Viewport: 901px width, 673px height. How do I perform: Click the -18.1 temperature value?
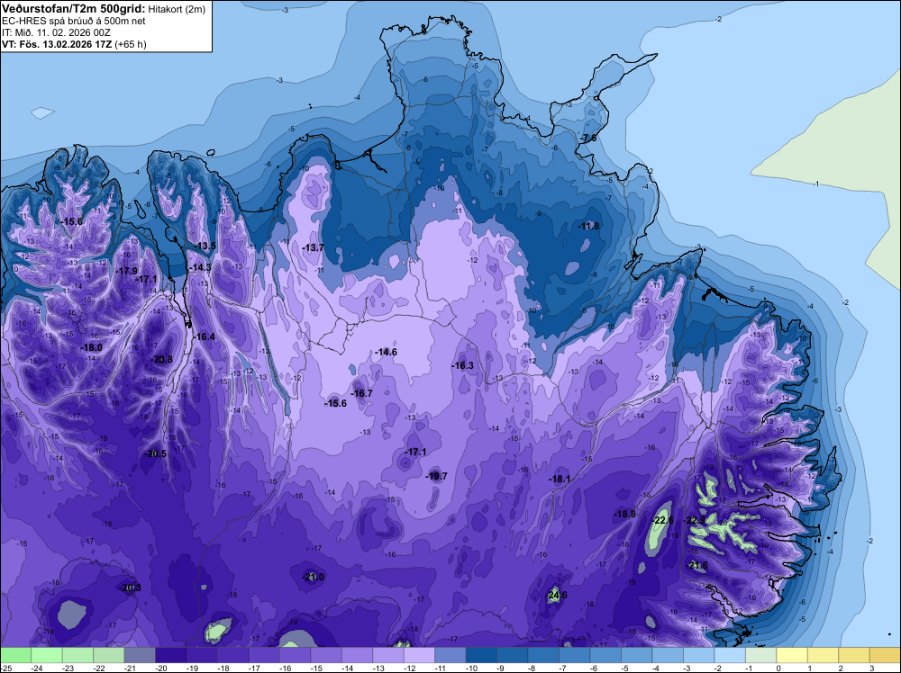tap(560, 479)
